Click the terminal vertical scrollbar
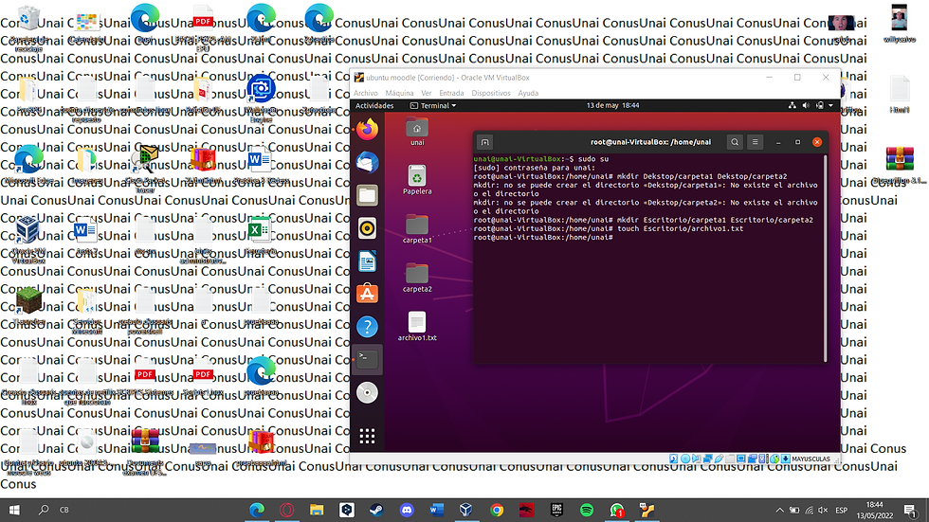Screen dimensions: 929x522 [x=825, y=259]
